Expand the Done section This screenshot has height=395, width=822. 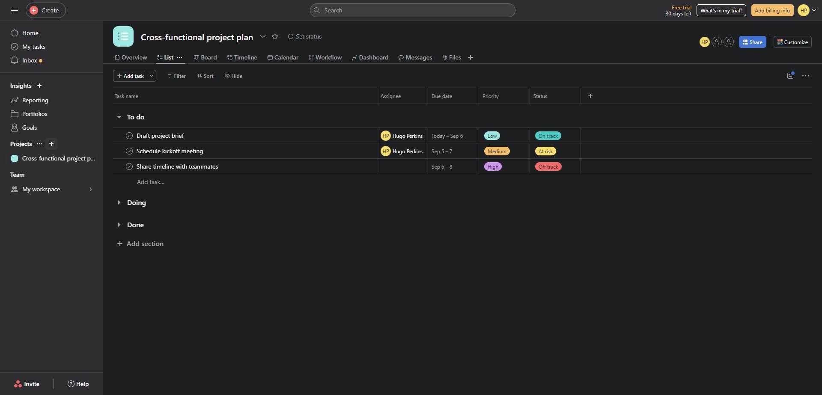click(119, 225)
